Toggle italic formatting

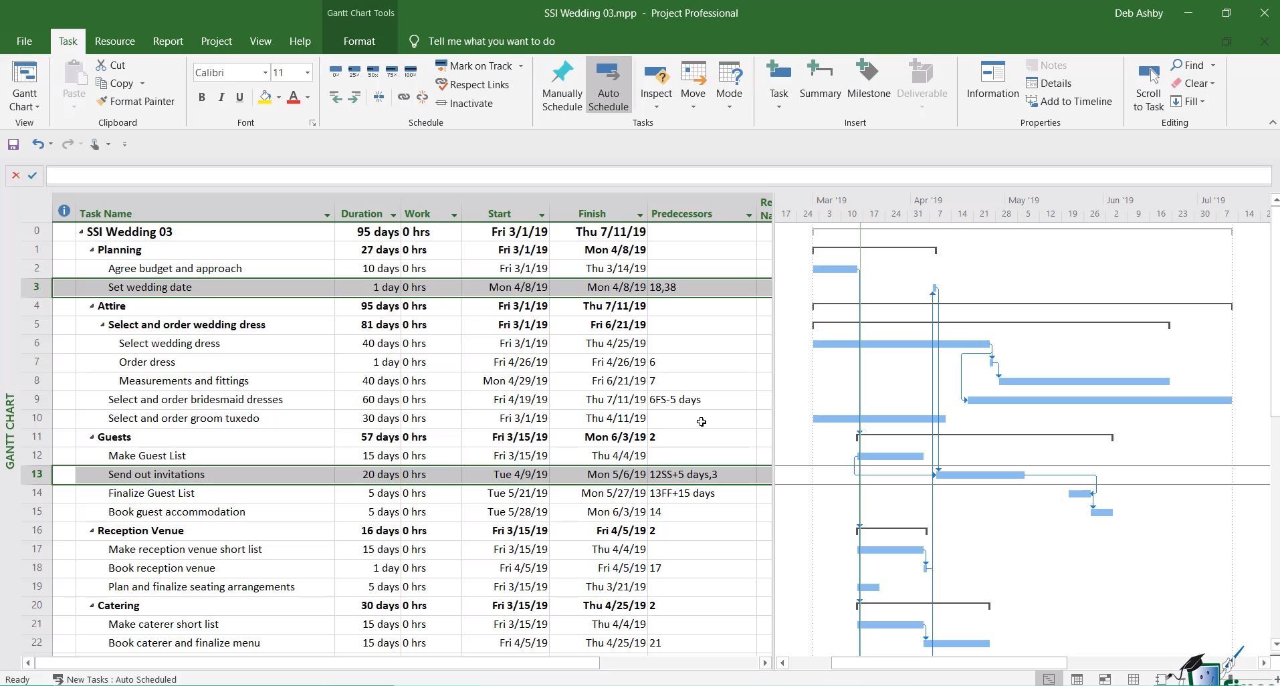point(221,97)
